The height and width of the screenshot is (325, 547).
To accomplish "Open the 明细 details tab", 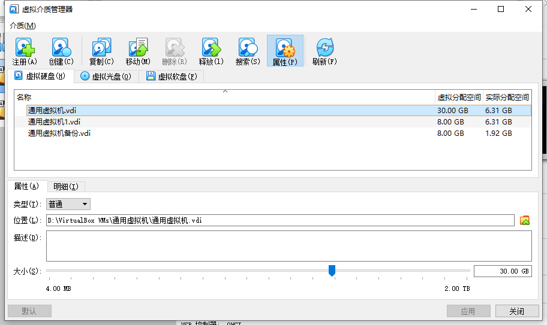I will coord(66,186).
